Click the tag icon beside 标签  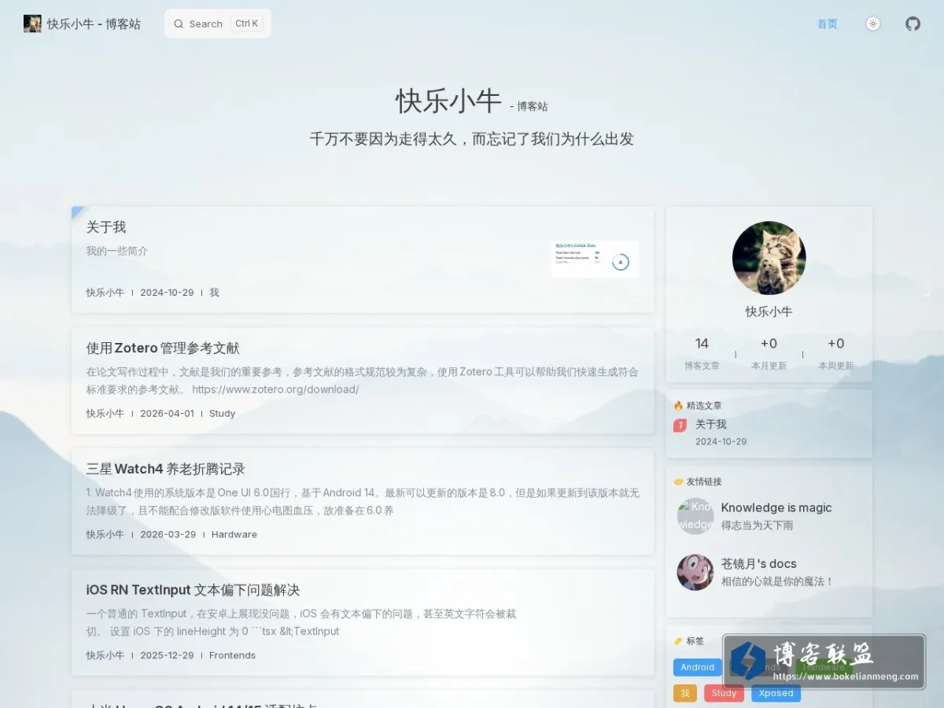[678, 641]
